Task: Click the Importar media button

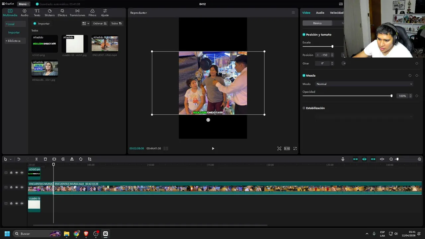Action: pyautogui.click(x=42, y=24)
